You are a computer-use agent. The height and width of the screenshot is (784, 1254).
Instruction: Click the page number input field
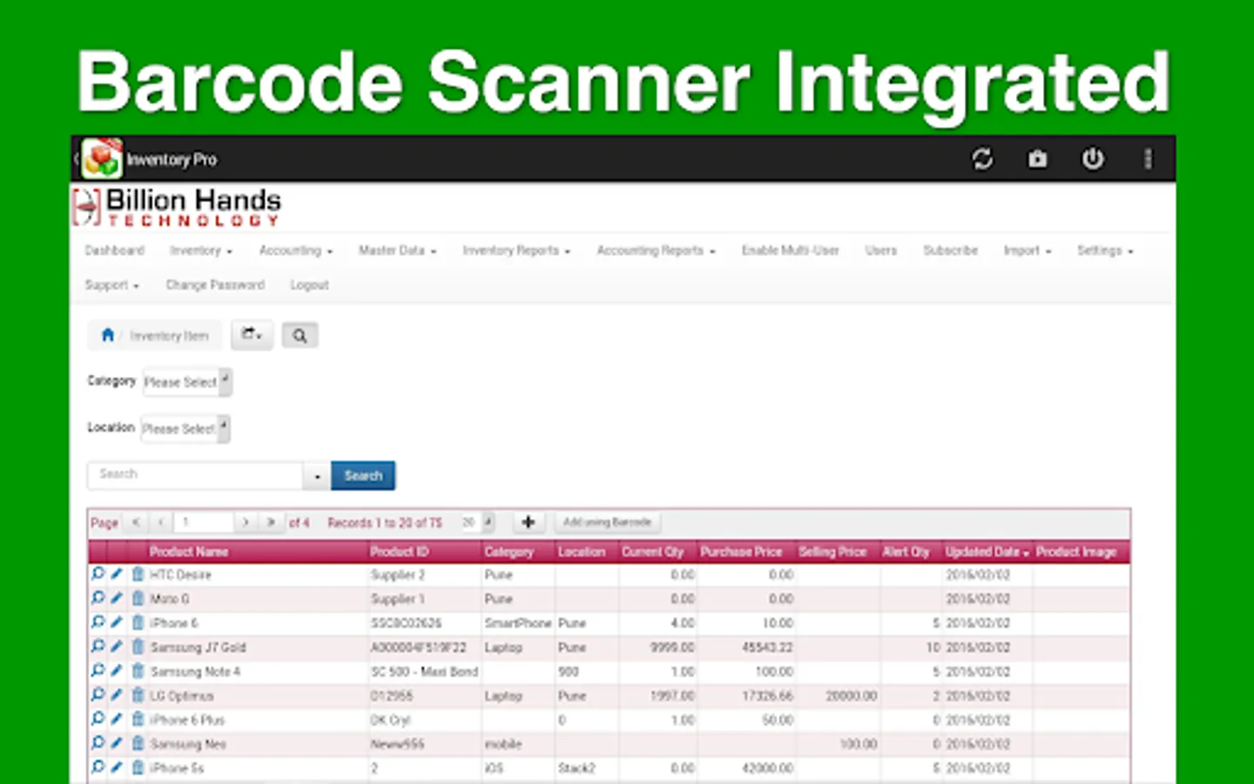pyautogui.click(x=204, y=523)
